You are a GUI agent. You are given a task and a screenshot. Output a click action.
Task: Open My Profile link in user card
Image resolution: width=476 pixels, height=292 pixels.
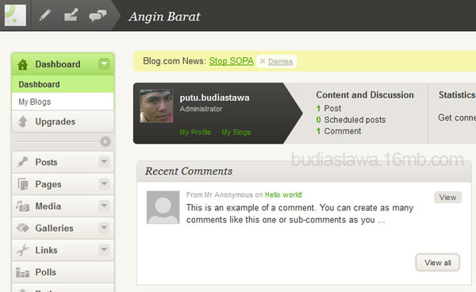coord(195,133)
